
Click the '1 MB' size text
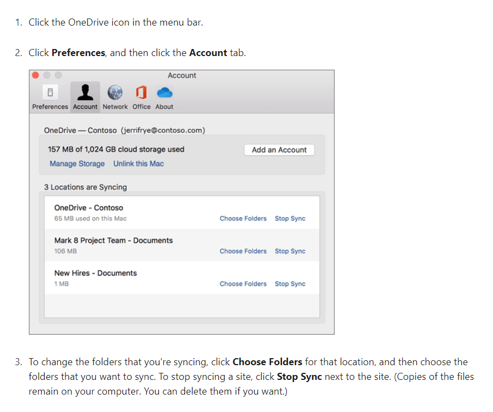61,284
